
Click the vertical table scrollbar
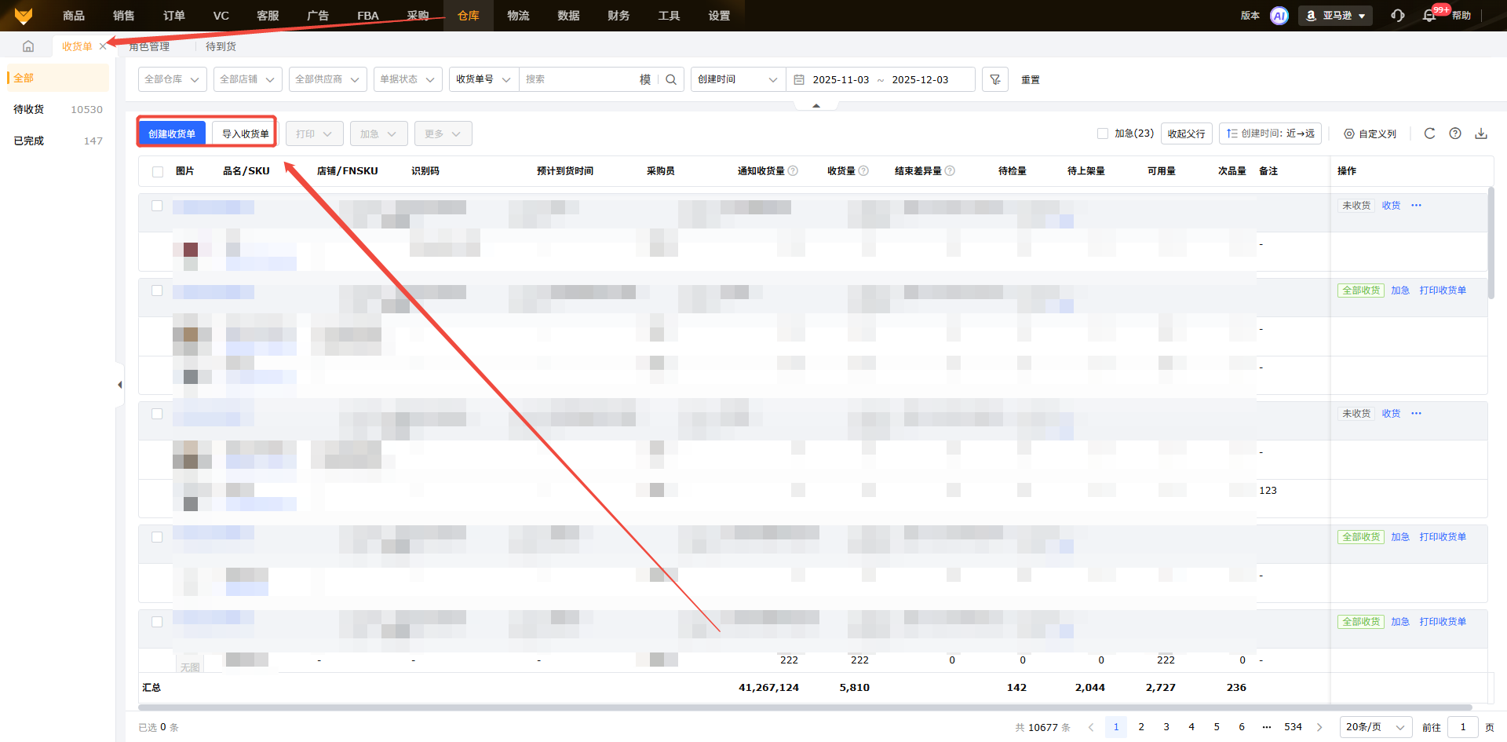1491,243
